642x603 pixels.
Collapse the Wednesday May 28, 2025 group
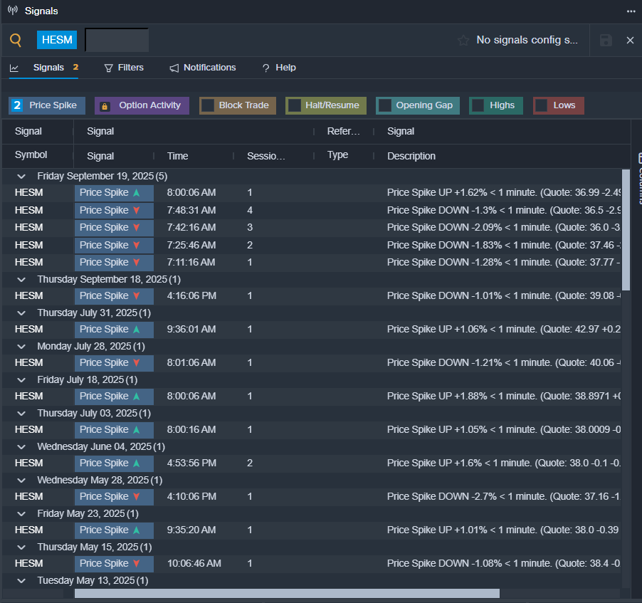[21, 480]
